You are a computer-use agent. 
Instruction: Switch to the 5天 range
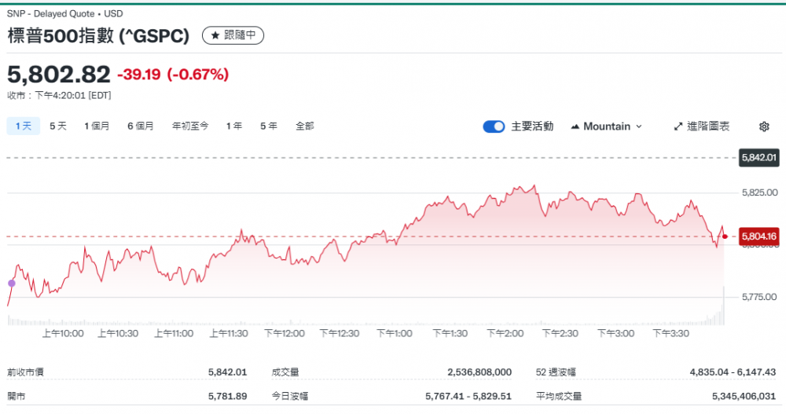[58, 126]
